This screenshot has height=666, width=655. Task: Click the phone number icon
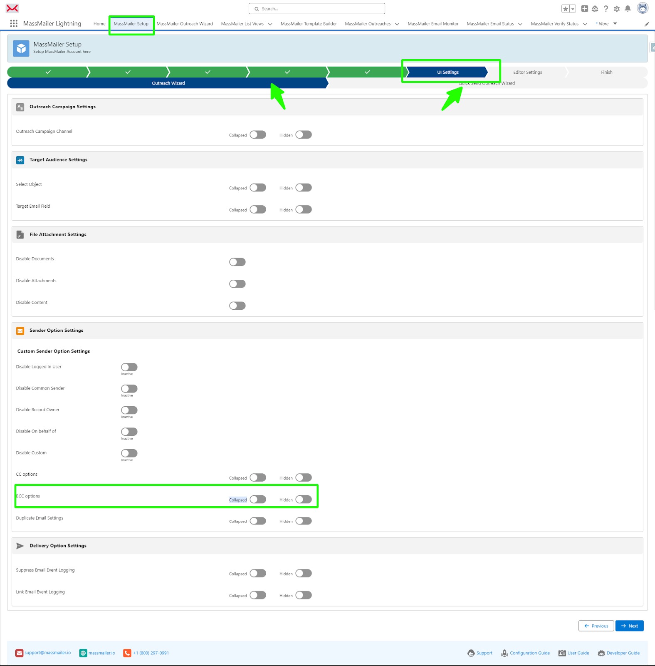(x=127, y=653)
